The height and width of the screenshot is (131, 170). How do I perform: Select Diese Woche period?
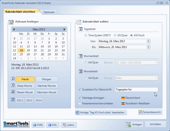[x=25, y=86]
